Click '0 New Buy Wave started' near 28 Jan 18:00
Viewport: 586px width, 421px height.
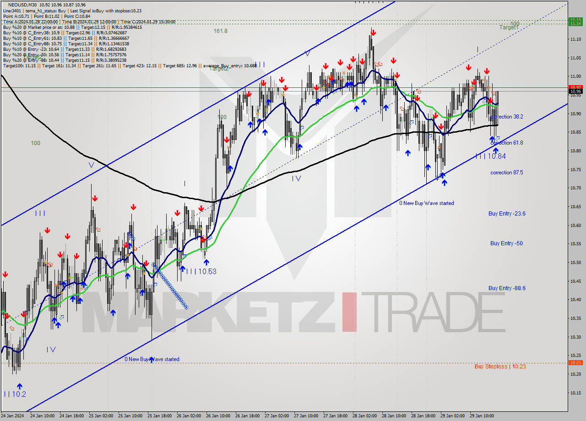[x=427, y=203]
